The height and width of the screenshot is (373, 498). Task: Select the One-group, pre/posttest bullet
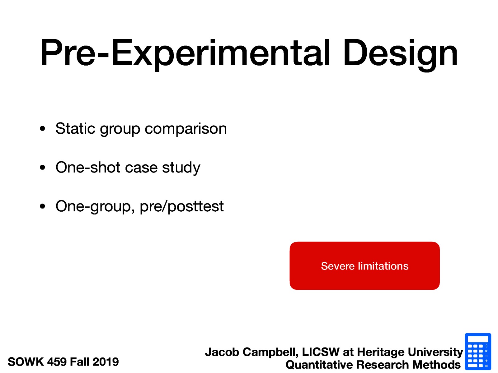[139, 205]
